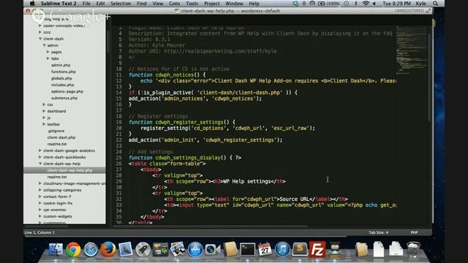
Task: Expand the tabs folder
Action: click(x=48, y=58)
